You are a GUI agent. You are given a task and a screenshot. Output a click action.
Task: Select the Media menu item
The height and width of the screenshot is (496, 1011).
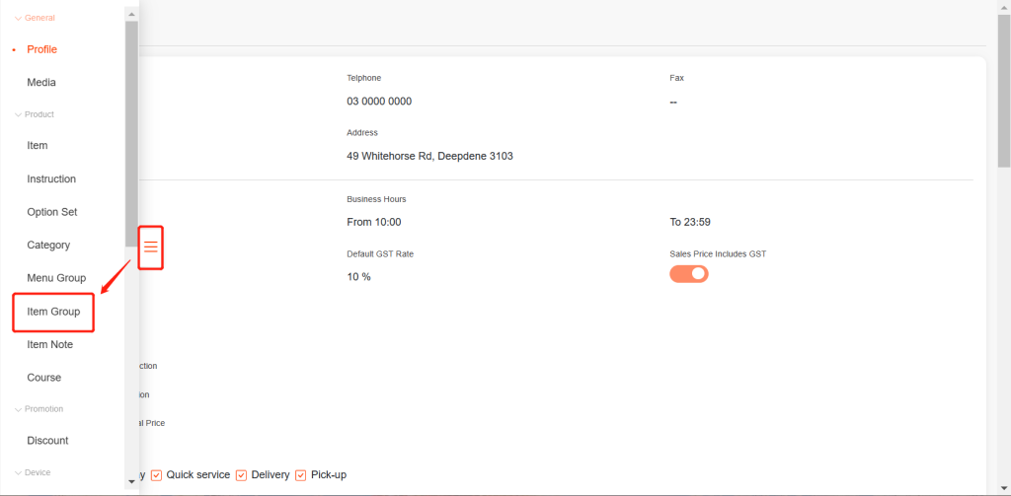click(x=41, y=83)
